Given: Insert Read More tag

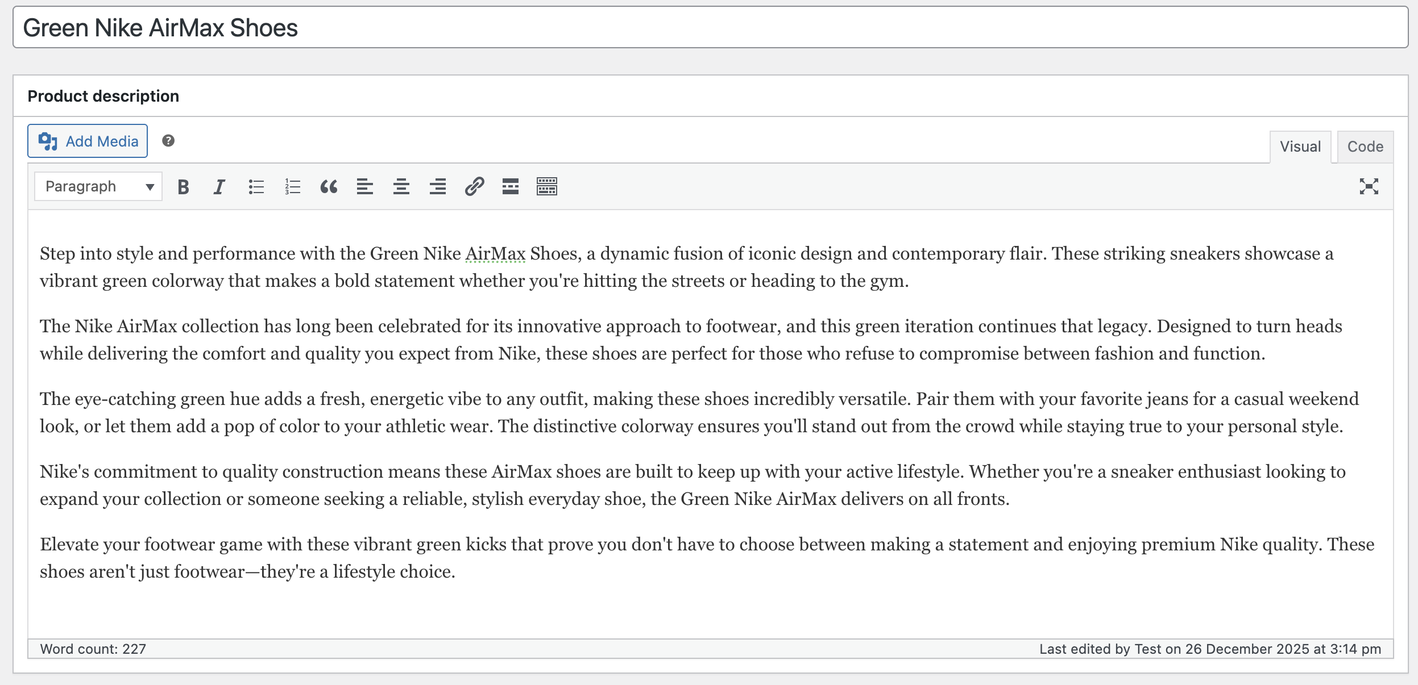Looking at the screenshot, I should coord(511,186).
